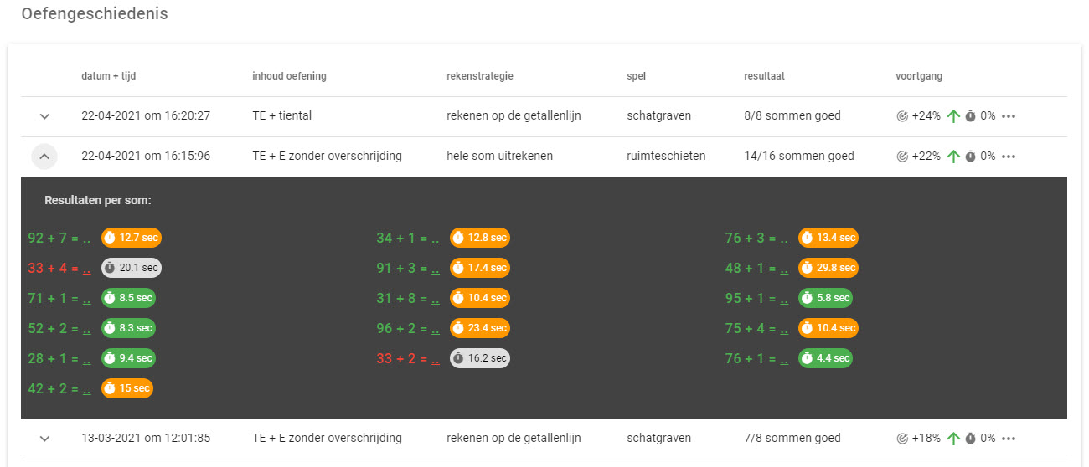Click the 20.1 sec timer badge
The image size is (1089, 467).
point(132,268)
